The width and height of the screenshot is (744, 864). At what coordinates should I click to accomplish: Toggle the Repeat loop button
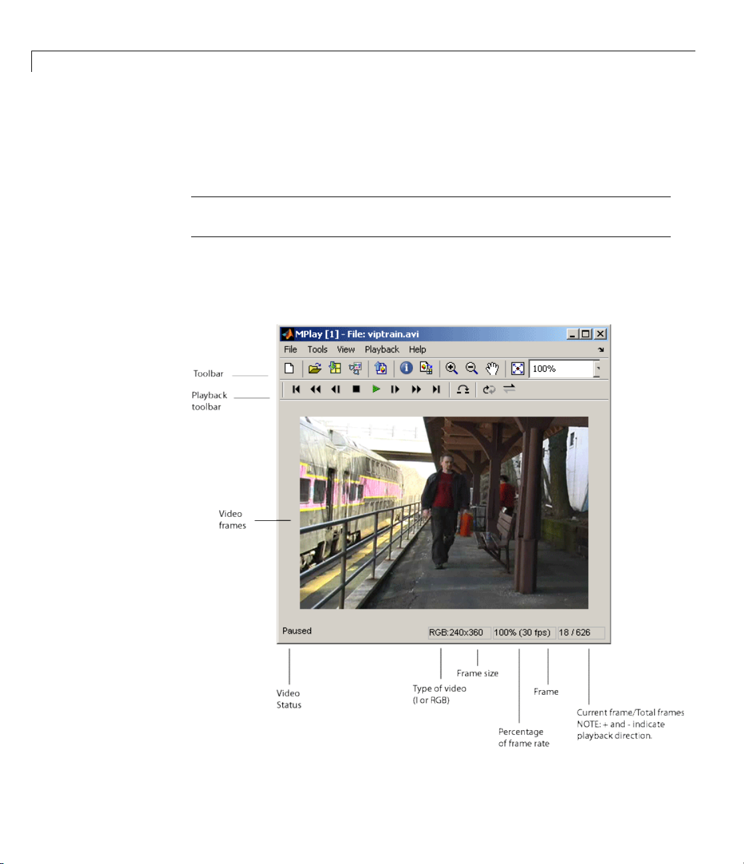point(490,390)
